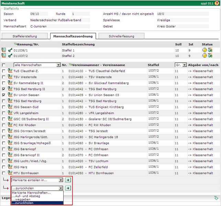Open the book icon for Staffel 1
The image size is (221, 206).
pyautogui.click(x=3, y=50)
